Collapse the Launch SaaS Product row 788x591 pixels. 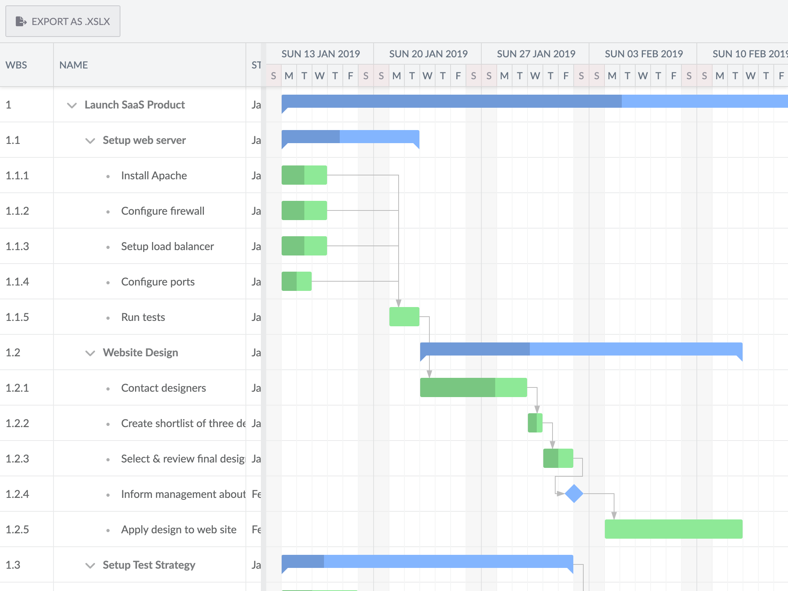(x=72, y=105)
